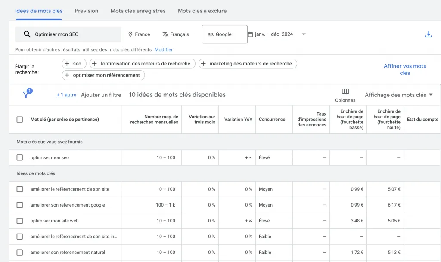Open 'Mots clés enregistrés' tab

point(138,11)
